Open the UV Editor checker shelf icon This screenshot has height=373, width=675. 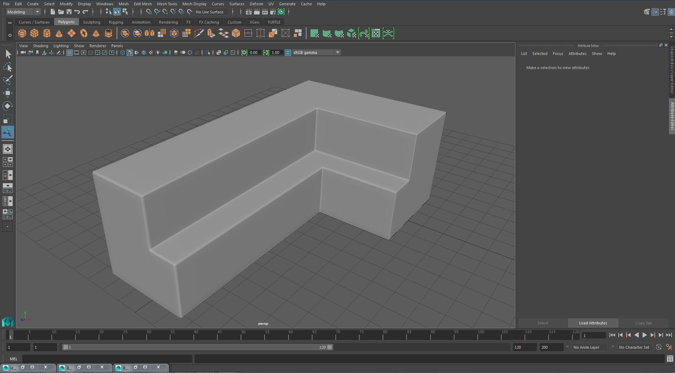(x=376, y=33)
